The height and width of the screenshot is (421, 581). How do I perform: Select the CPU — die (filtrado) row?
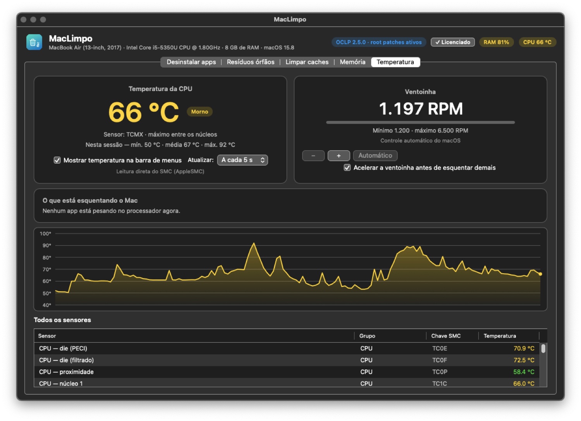[287, 360]
